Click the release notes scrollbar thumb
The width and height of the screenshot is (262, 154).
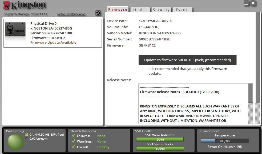[251, 93]
